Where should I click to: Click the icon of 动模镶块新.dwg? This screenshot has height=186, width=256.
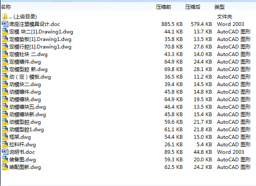click(5, 114)
